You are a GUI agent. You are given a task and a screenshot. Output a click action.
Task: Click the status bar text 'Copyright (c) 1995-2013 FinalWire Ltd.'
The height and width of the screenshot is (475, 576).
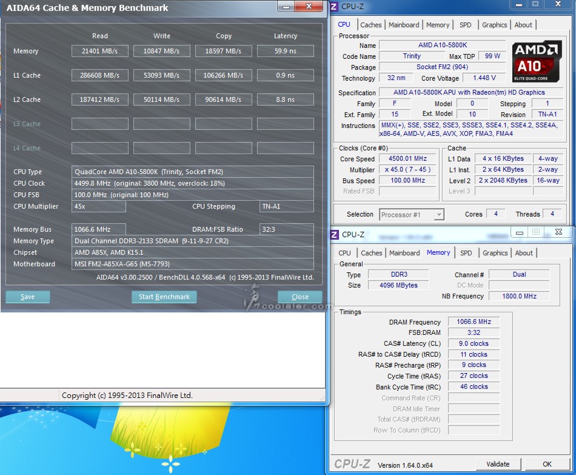coord(127,395)
